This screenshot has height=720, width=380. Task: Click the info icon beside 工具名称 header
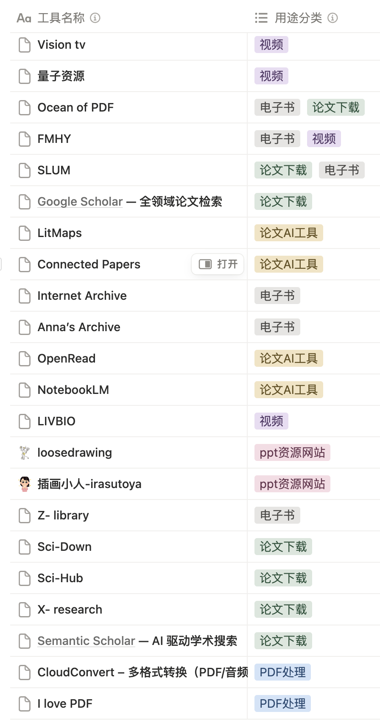pos(95,18)
